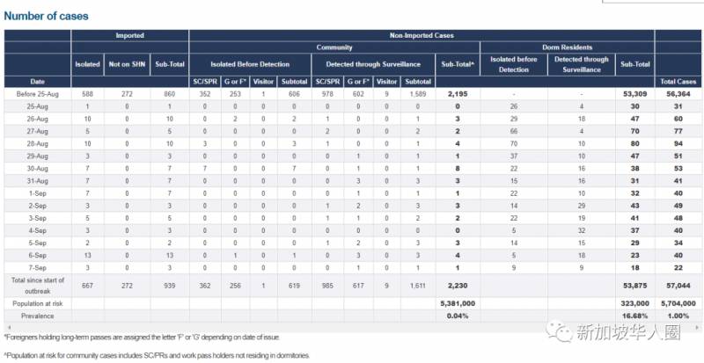This screenshot has width=704, height=363.
Task: Click the "Date" column header
Action: click(x=37, y=80)
